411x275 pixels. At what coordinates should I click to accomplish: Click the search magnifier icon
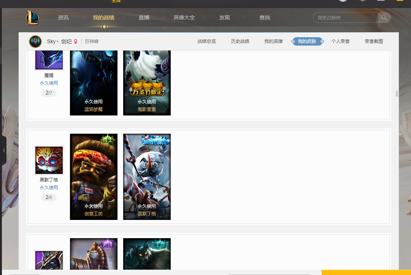click(384, 17)
